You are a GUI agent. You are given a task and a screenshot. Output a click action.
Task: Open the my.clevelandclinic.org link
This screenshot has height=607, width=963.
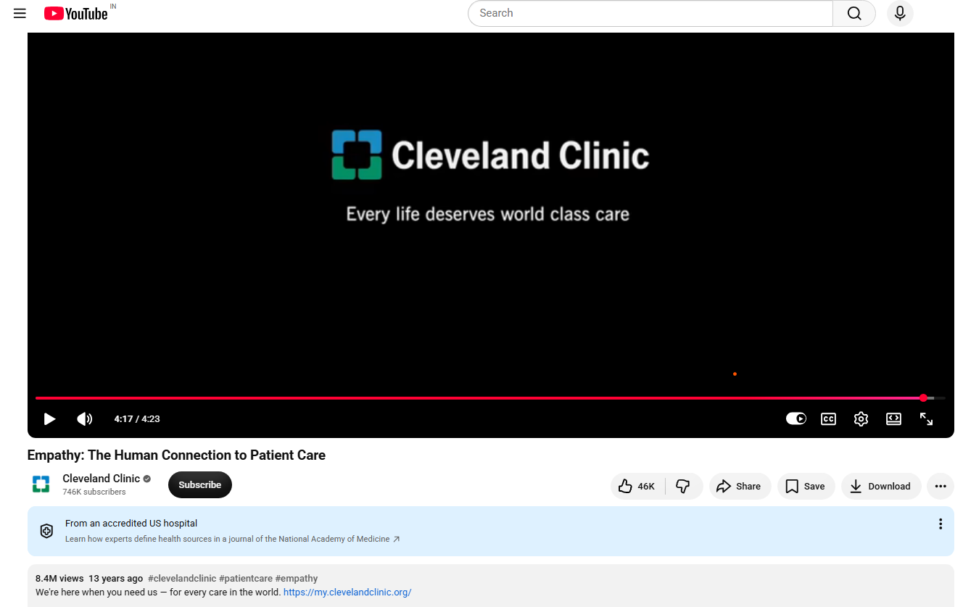tap(347, 592)
